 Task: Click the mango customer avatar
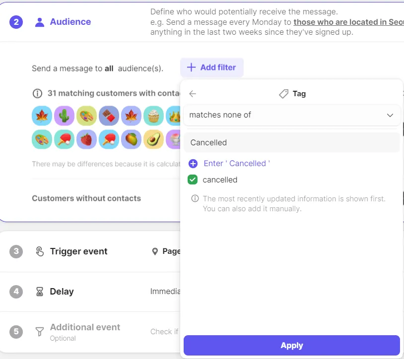coord(131,139)
